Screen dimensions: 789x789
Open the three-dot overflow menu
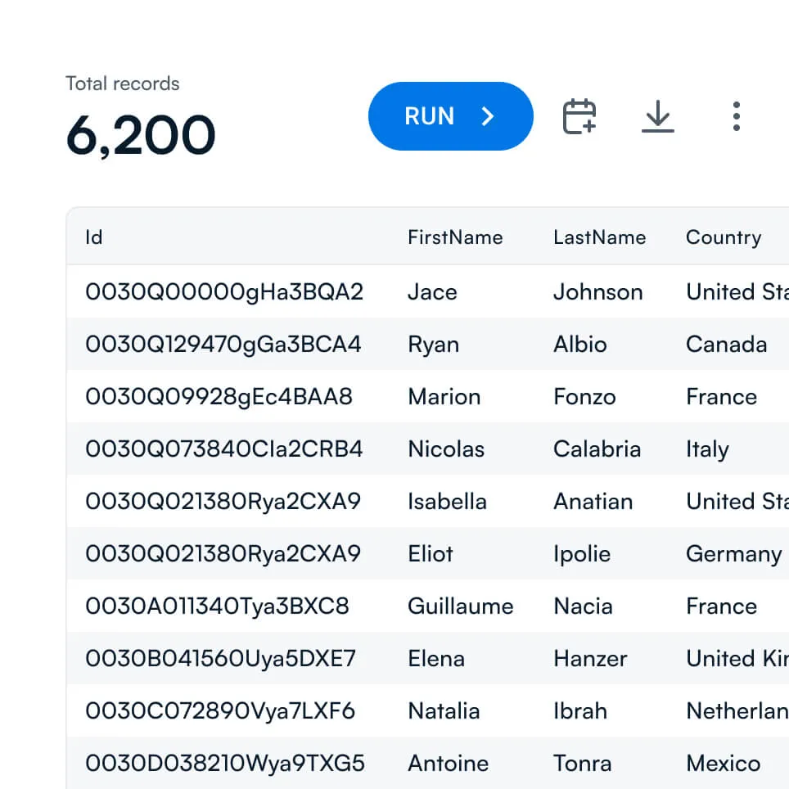(736, 116)
